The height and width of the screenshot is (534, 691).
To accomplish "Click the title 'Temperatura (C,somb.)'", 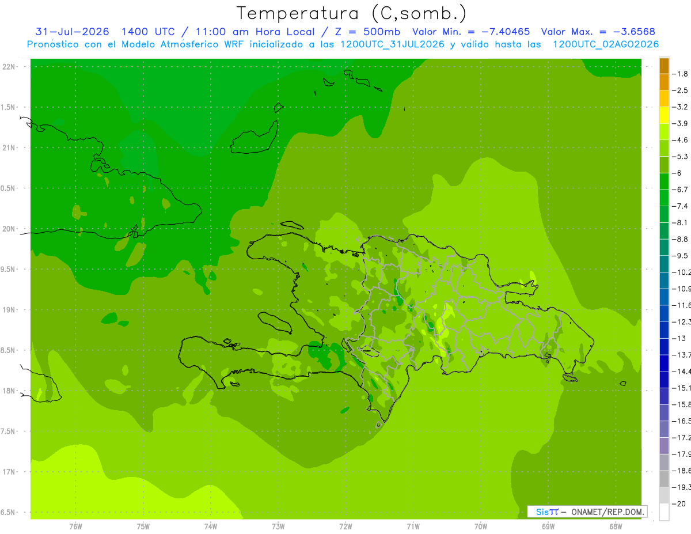I will point(351,13).
